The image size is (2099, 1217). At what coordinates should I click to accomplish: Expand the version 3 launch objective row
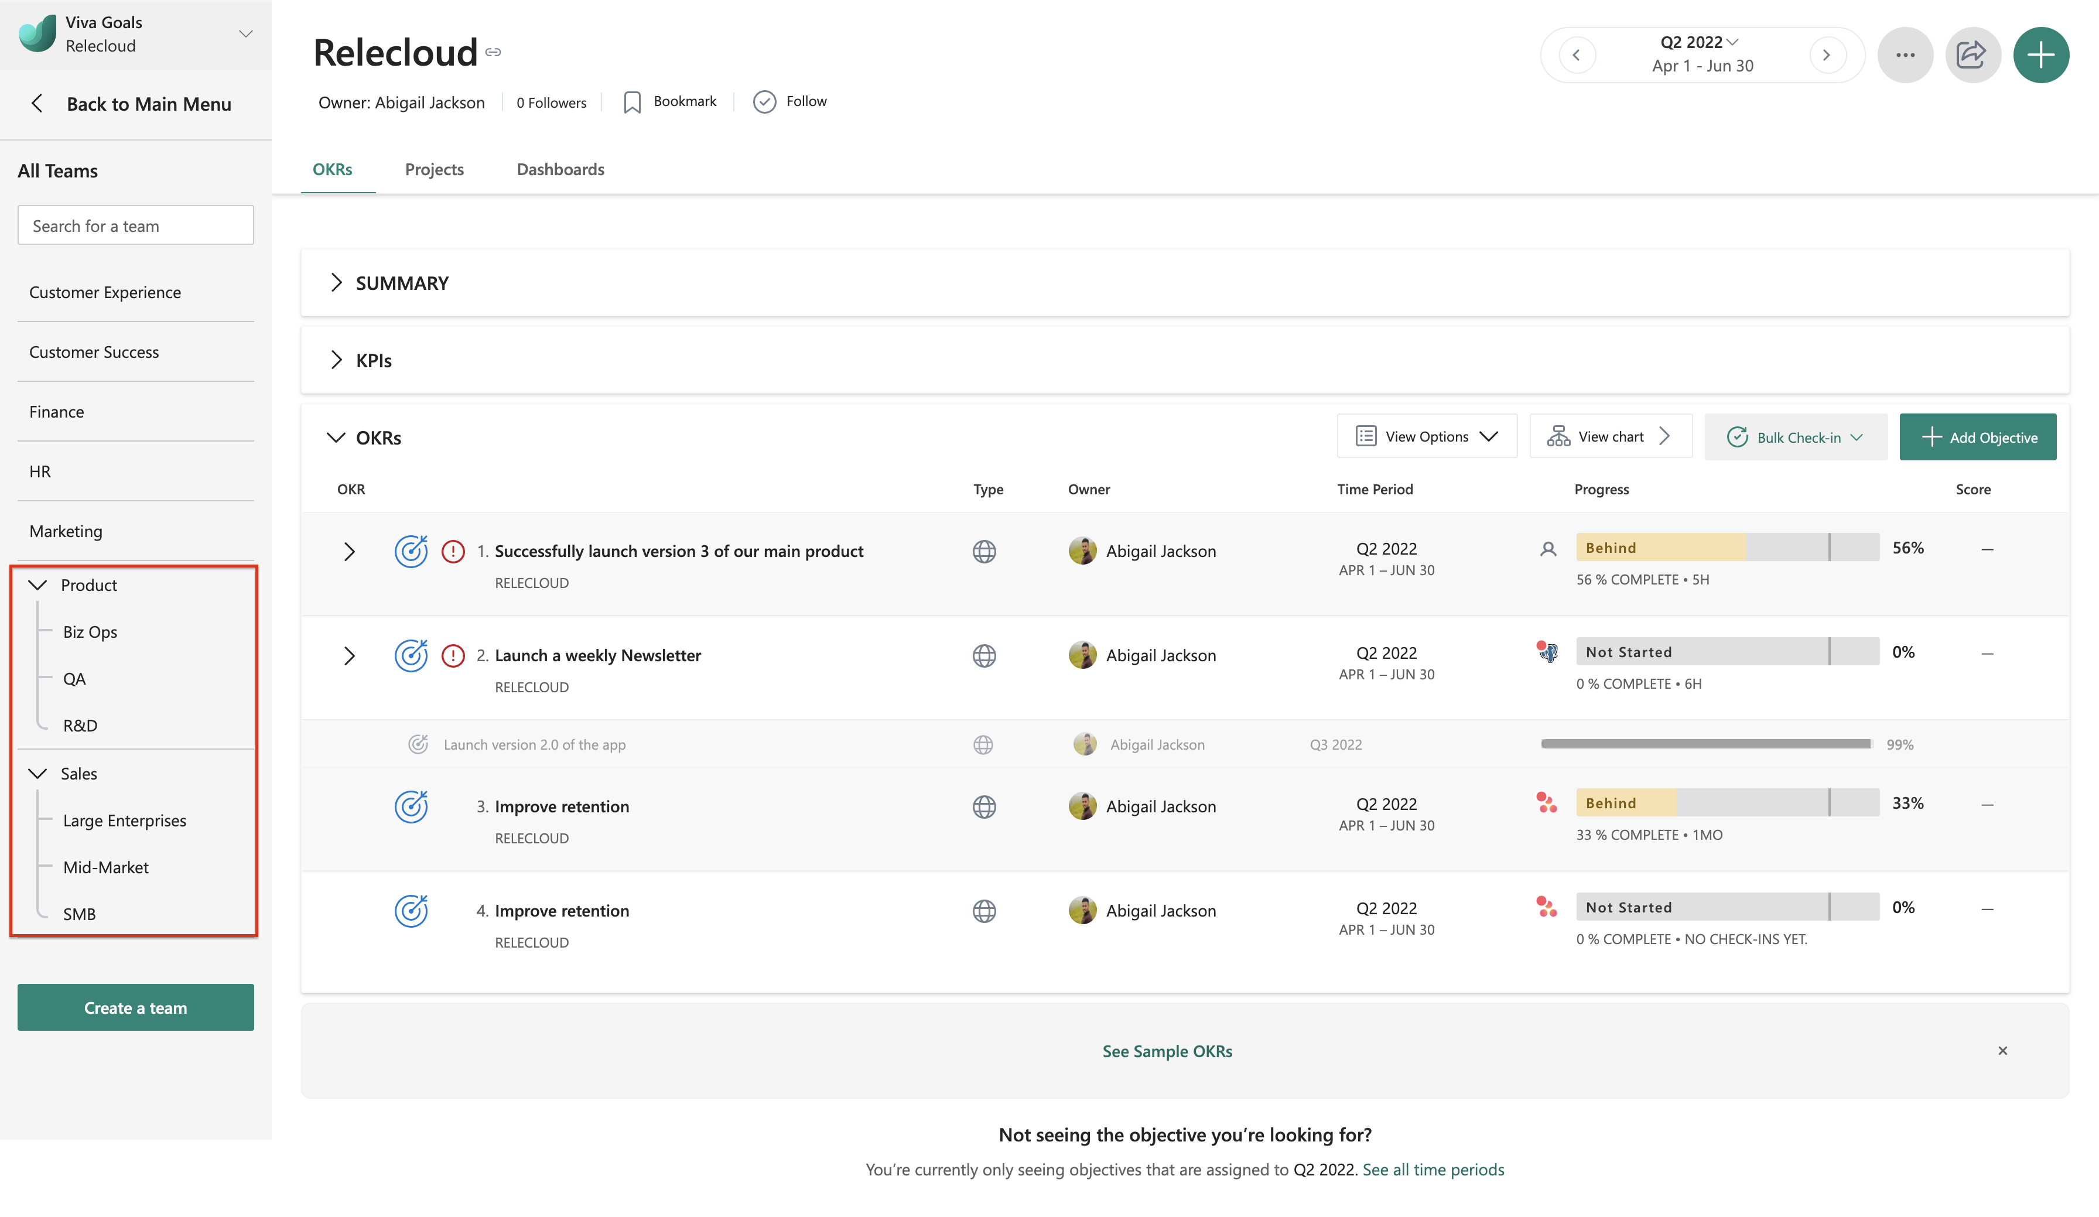(x=349, y=551)
